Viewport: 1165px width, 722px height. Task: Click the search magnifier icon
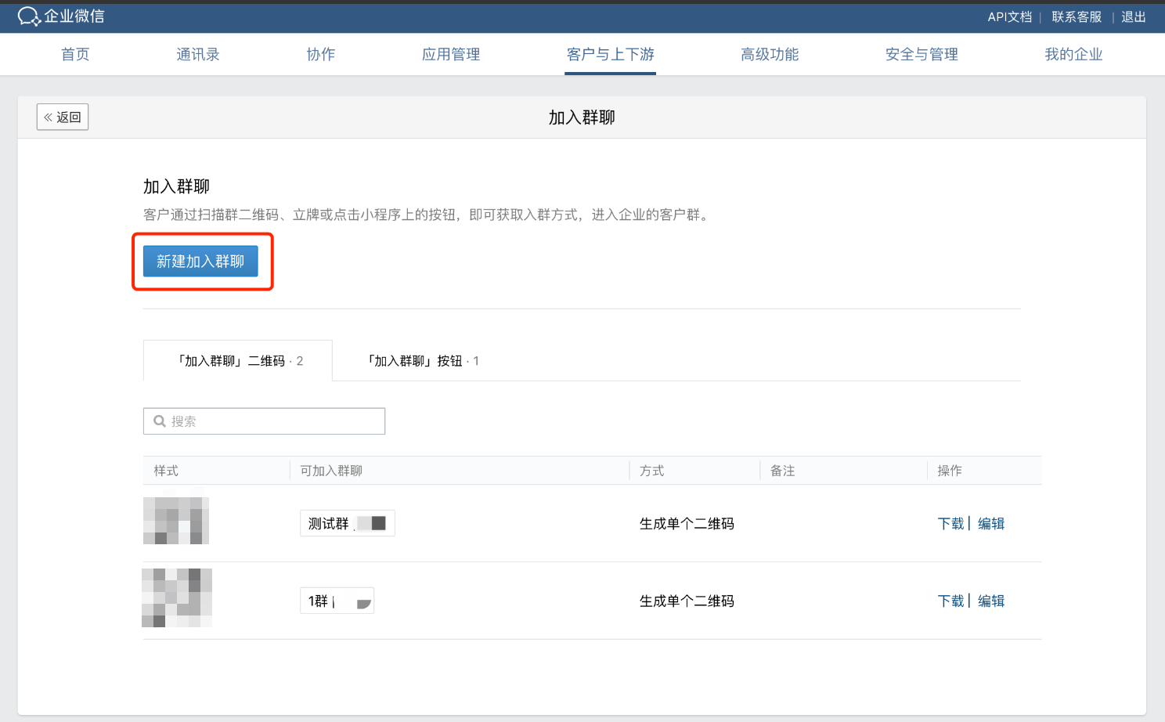pyautogui.click(x=160, y=421)
